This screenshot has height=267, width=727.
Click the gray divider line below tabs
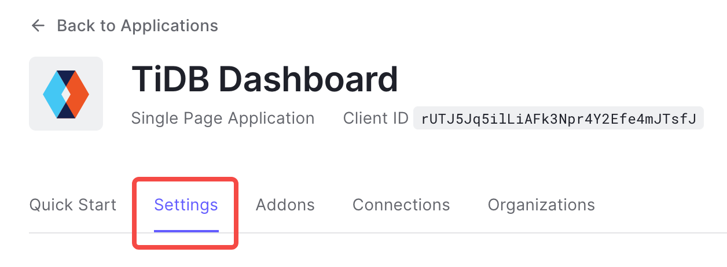(463, 233)
